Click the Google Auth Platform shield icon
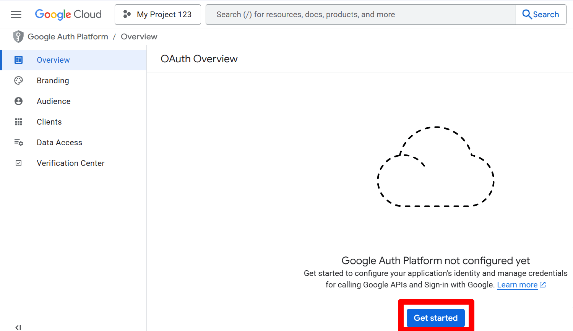This screenshot has height=331, width=573. point(18,37)
